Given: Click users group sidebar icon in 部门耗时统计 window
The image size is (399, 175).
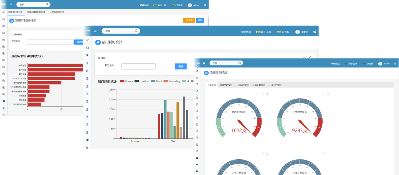Looking at the screenshot, I should (x=87, y=140).
